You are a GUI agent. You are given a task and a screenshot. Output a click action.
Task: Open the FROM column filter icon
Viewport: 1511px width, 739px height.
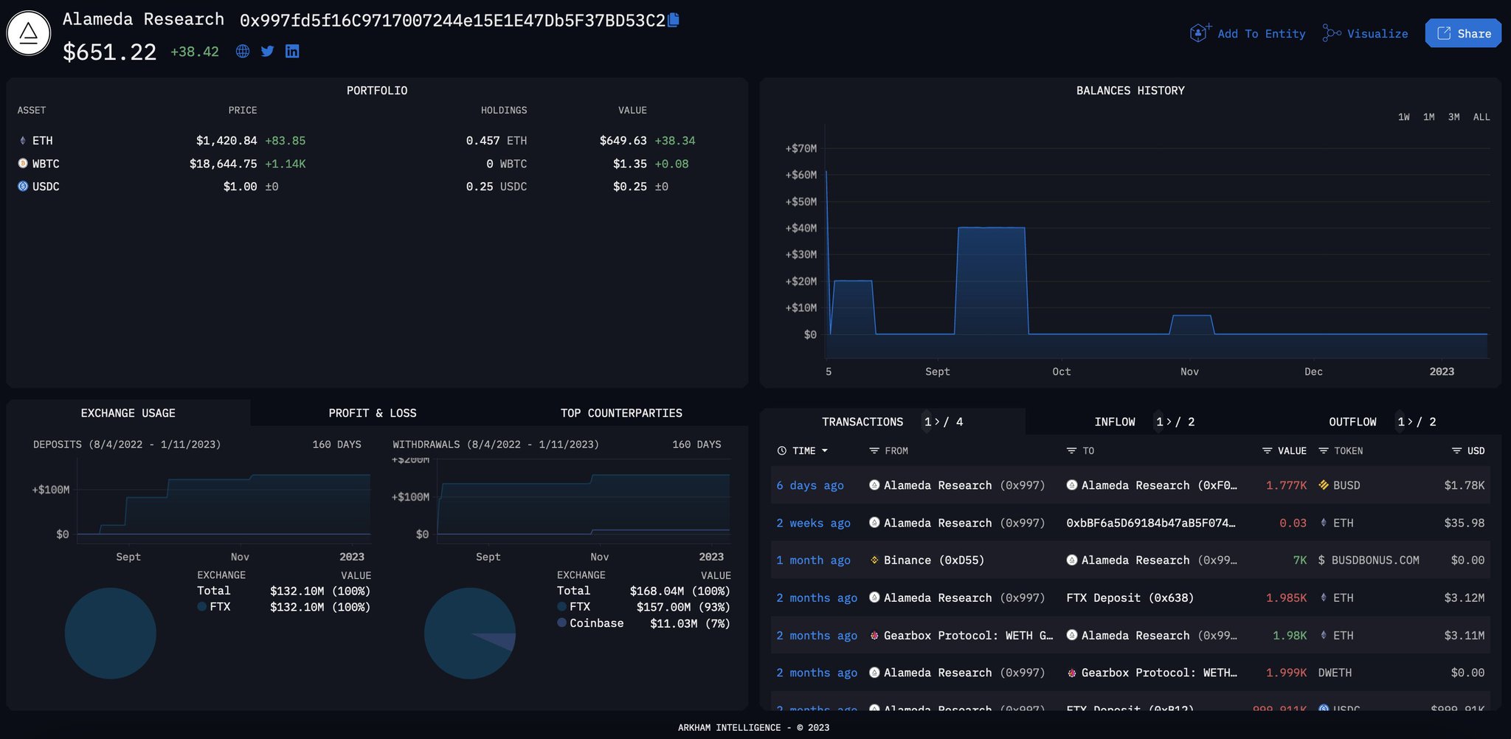874,451
